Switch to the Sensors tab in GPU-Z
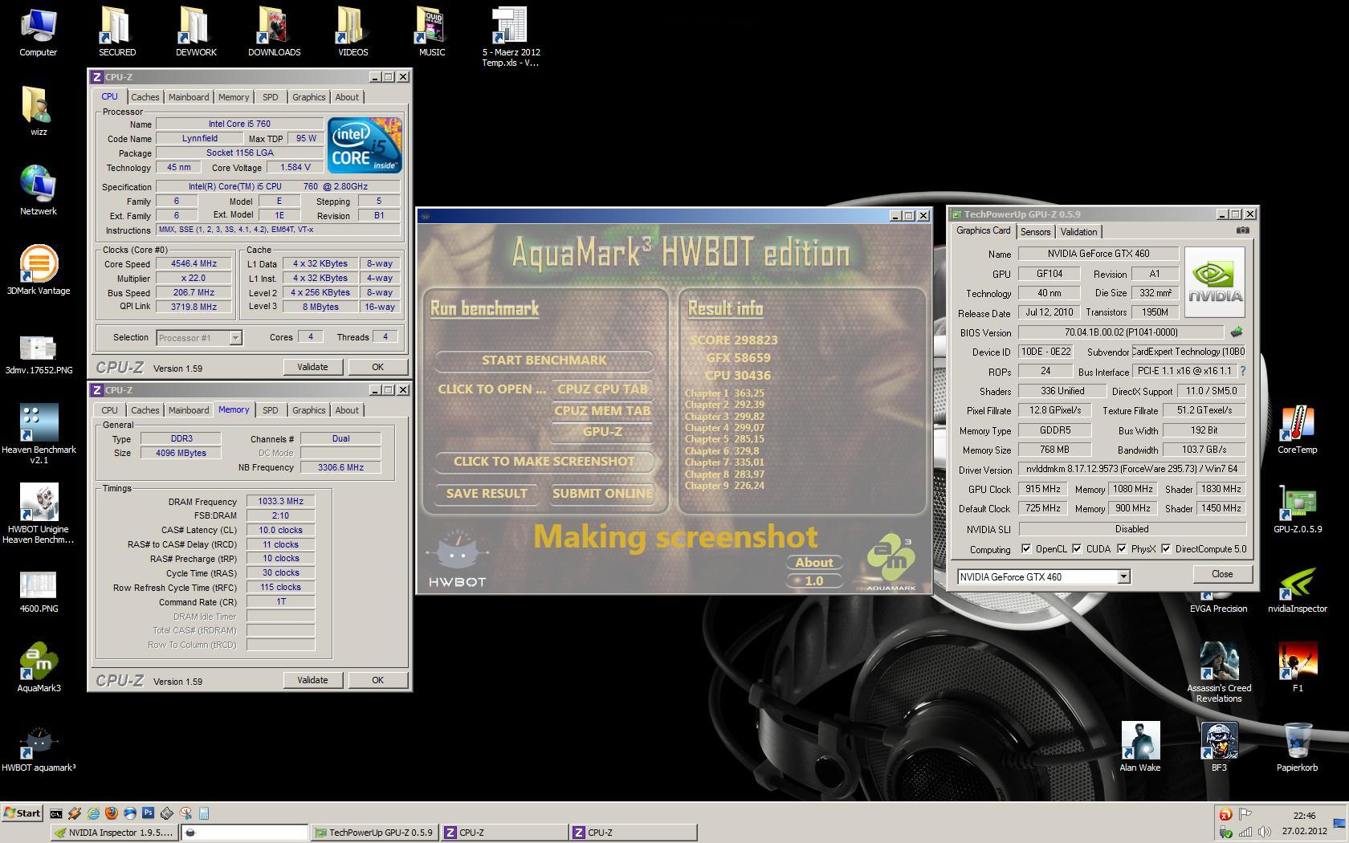 tap(1035, 232)
